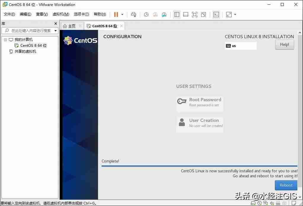Image resolution: width=303 pixels, height=206 pixels.
Task: Collapse the 我的计算机 tree node
Action: pyautogui.click(x=5, y=40)
